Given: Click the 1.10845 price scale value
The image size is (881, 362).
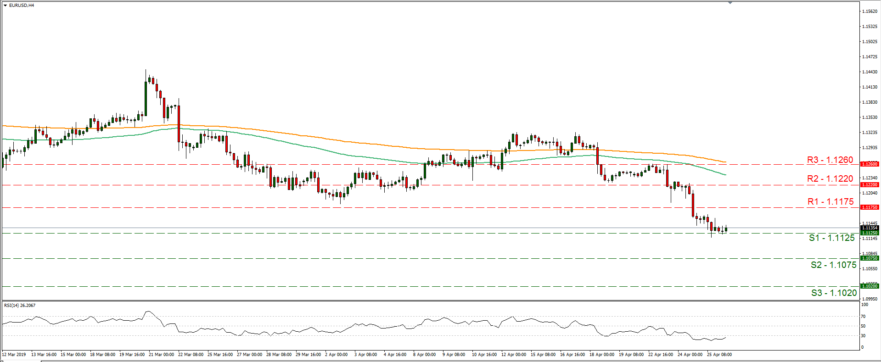Looking at the screenshot, I should coord(870,253).
